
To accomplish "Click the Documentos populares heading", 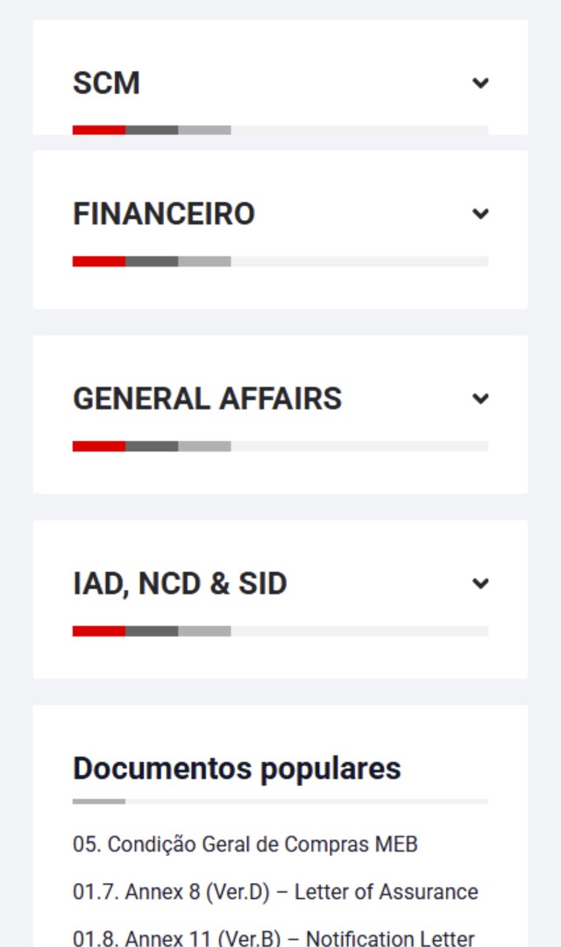I will pyautogui.click(x=237, y=768).
